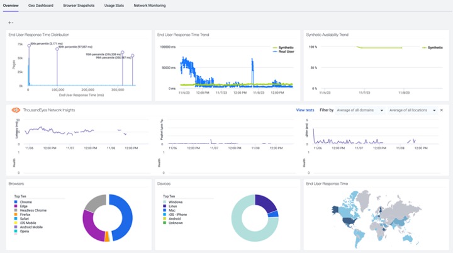The height and width of the screenshot is (253, 453).
Task: Click the Chrome blue legend swatch
Action: point(16,202)
